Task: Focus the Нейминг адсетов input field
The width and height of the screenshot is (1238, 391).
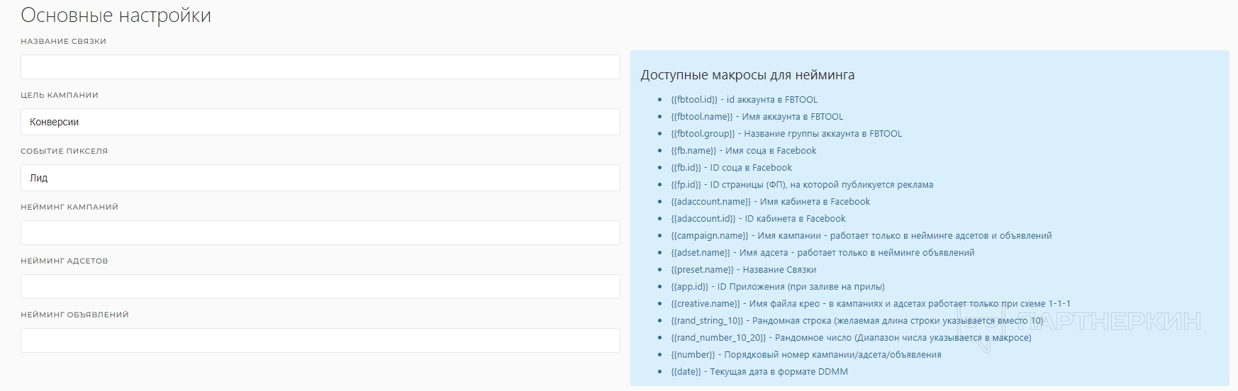Action: (x=320, y=286)
